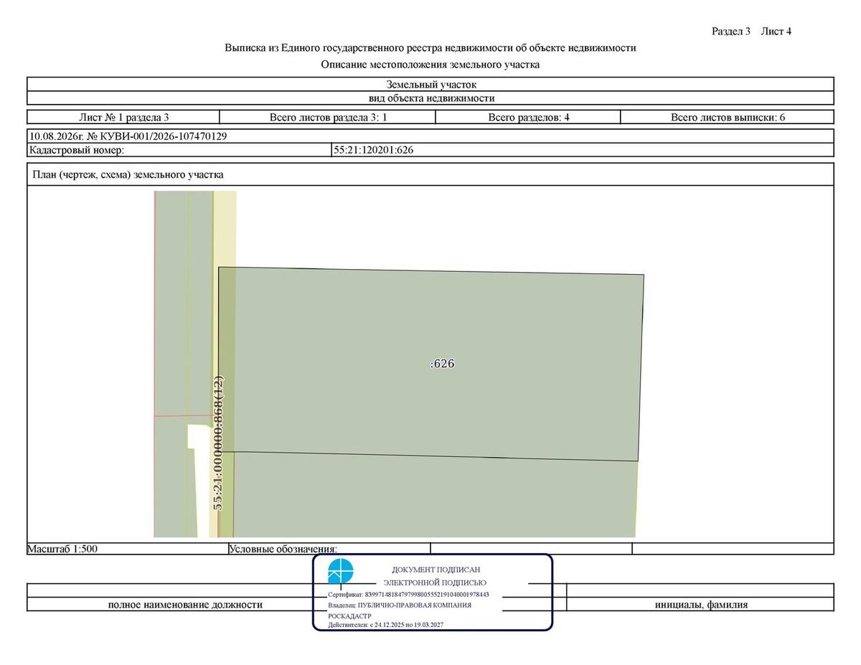861x665 pixels.
Task: Click the document title "Выписка из Единого государственного реестра"
Action: click(430, 48)
